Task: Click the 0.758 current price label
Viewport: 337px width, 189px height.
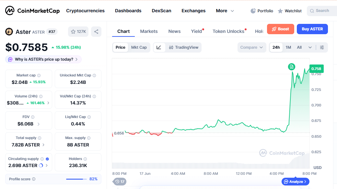Action: tap(316, 69)
